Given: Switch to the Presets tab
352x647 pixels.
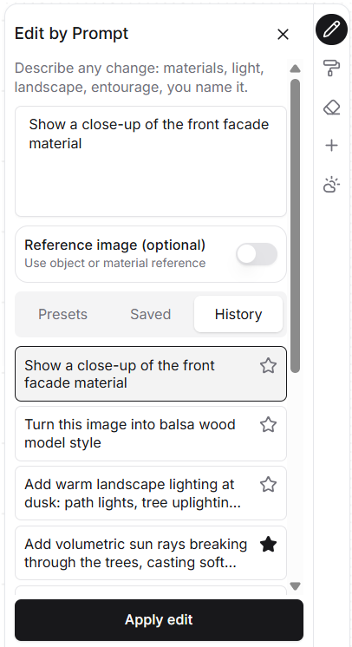Looking at the screenshot, I should pyautogui.click(x=62, y=315).
